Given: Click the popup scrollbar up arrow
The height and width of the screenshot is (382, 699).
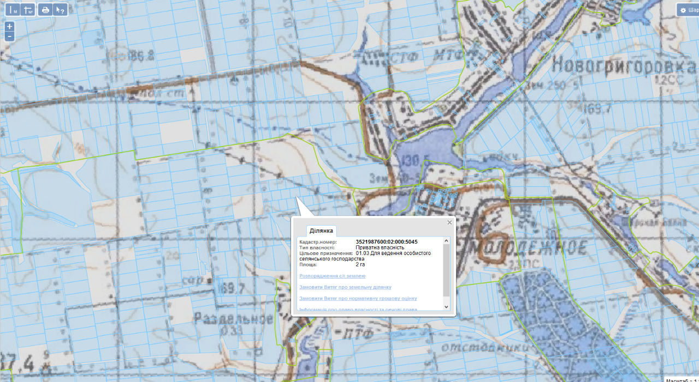Looking at the screenshot, I should click(x=447, y=241).
